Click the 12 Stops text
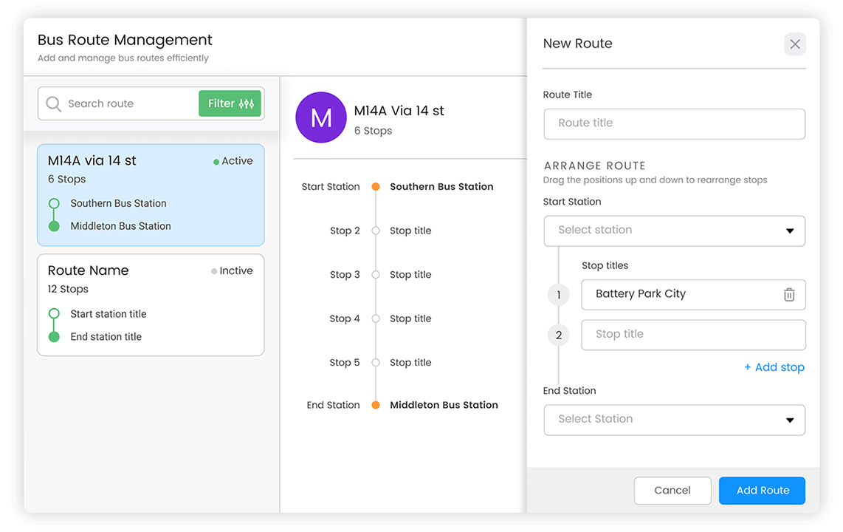Image resolution: width=843 pixels, height=532 pixels. point(68,289)
